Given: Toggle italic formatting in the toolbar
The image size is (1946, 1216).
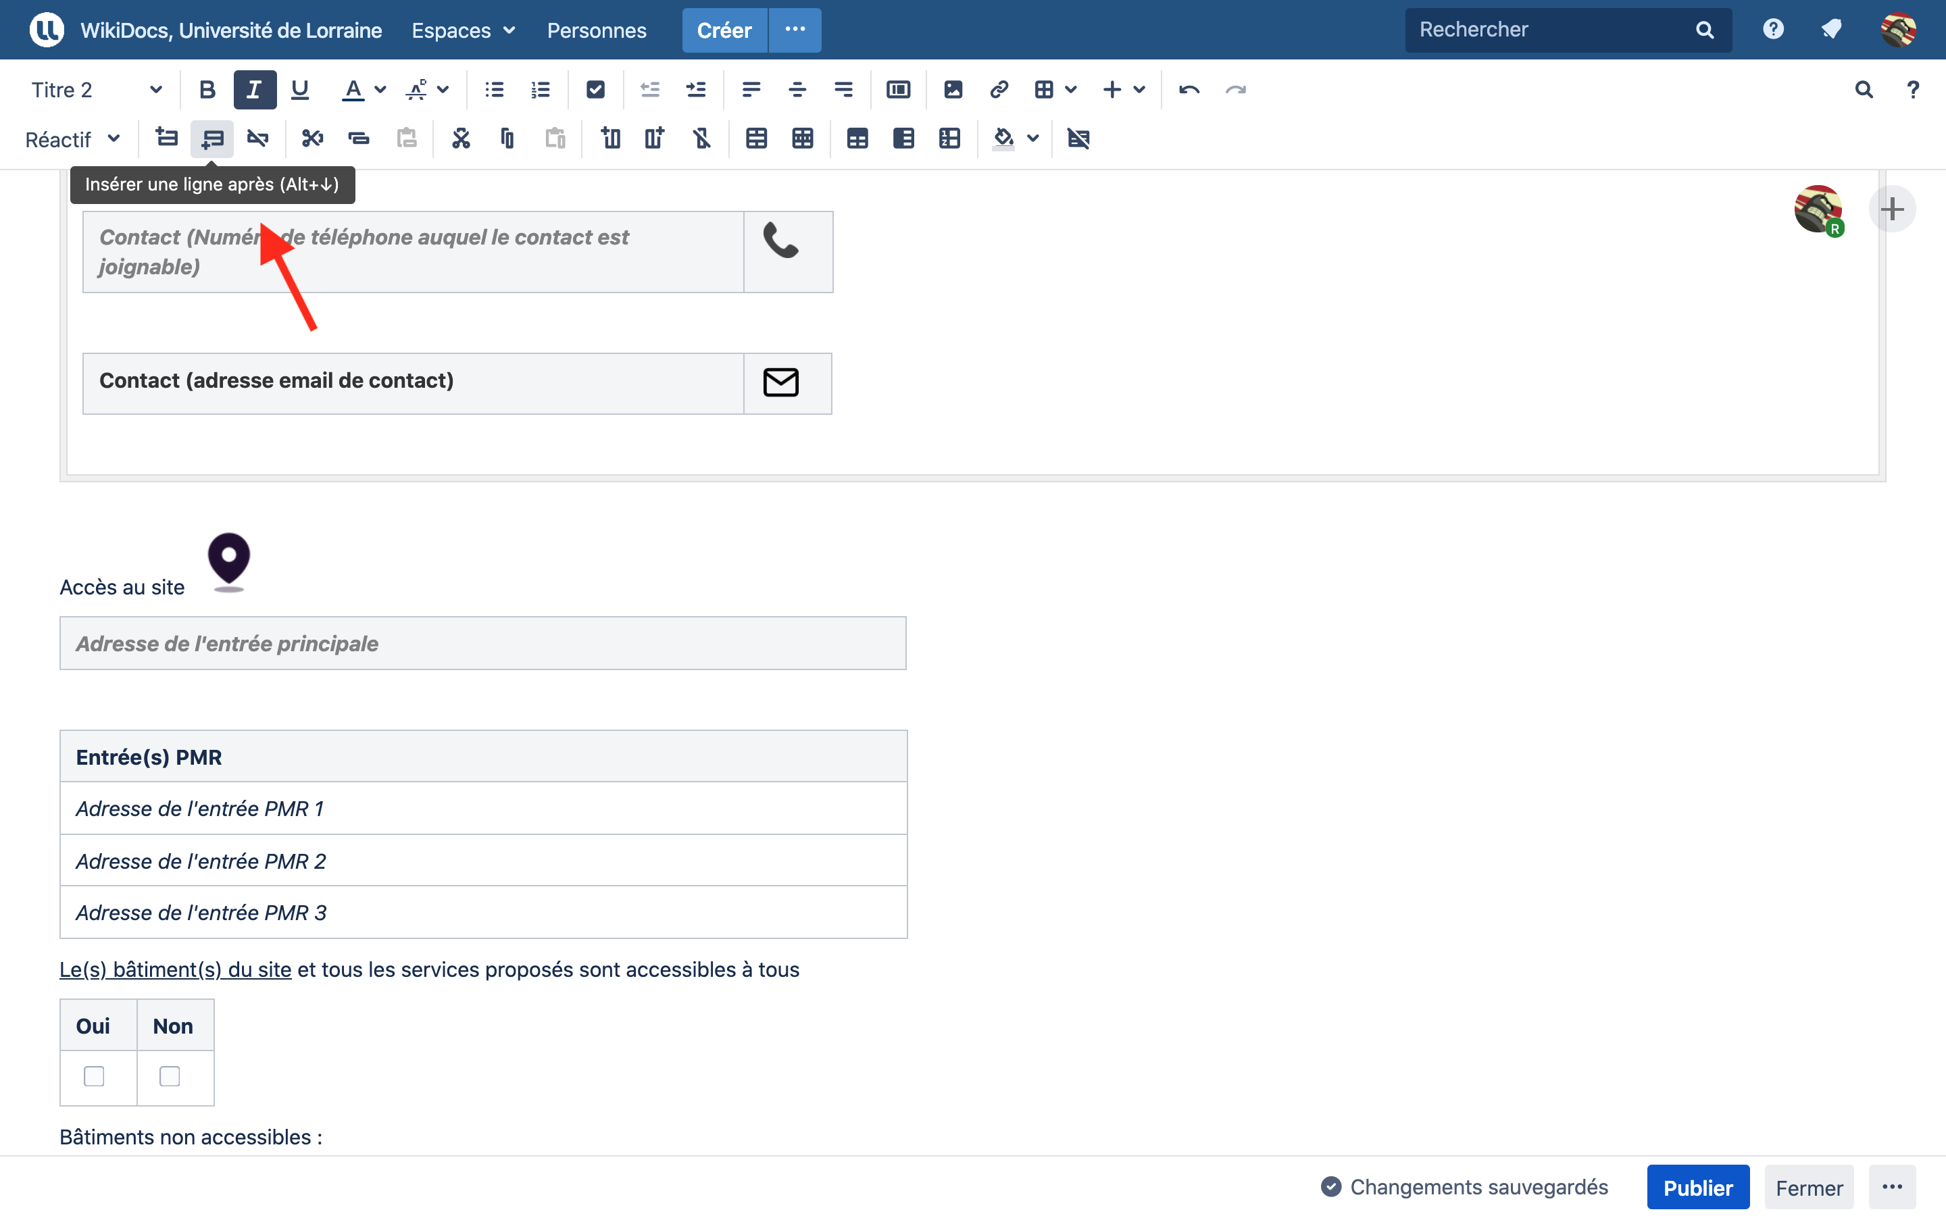Looking at the screenshot, I should (x=254, y=89).
